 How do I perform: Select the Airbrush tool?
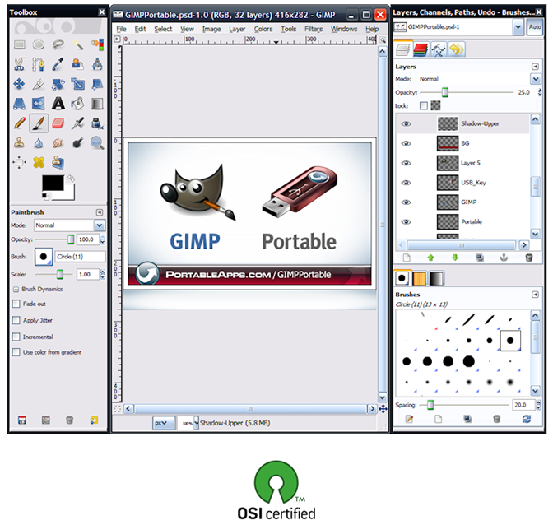[x=77, y=123]
